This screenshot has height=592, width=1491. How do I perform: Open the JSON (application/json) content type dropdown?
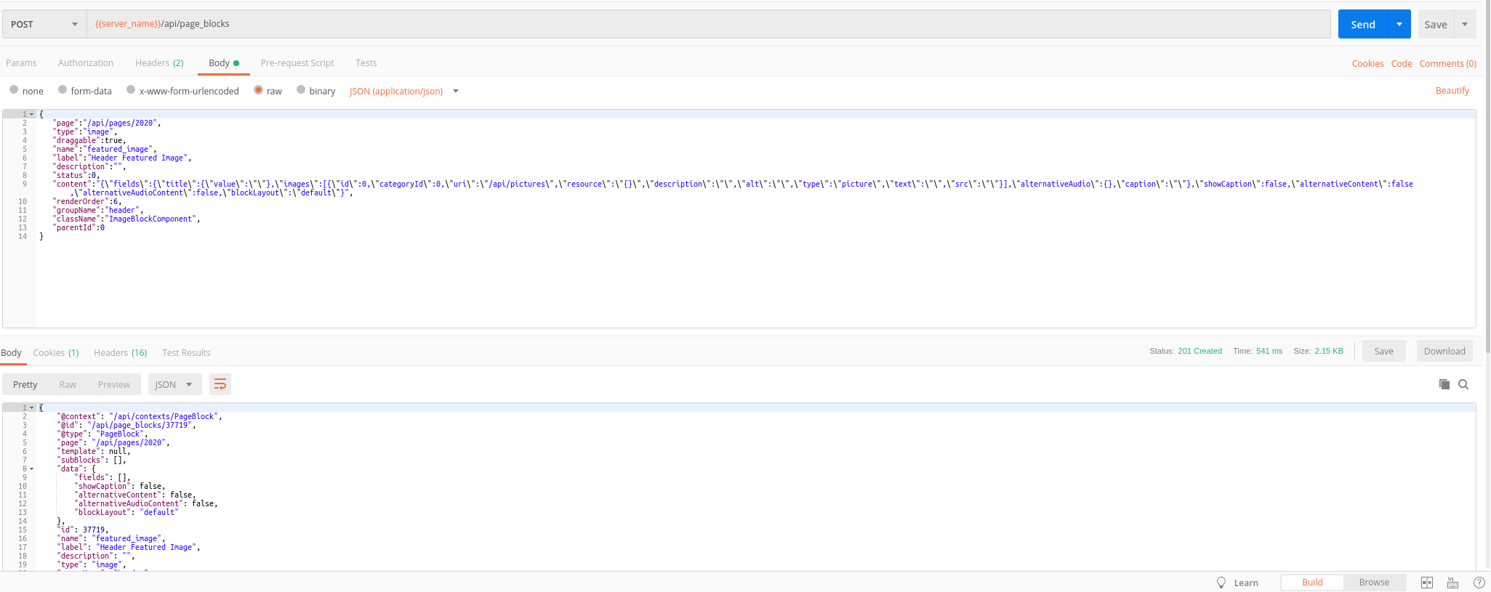coord(403,91)
